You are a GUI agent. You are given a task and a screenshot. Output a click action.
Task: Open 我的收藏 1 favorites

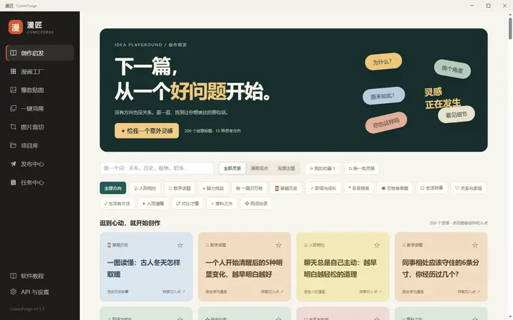(322, 169)
